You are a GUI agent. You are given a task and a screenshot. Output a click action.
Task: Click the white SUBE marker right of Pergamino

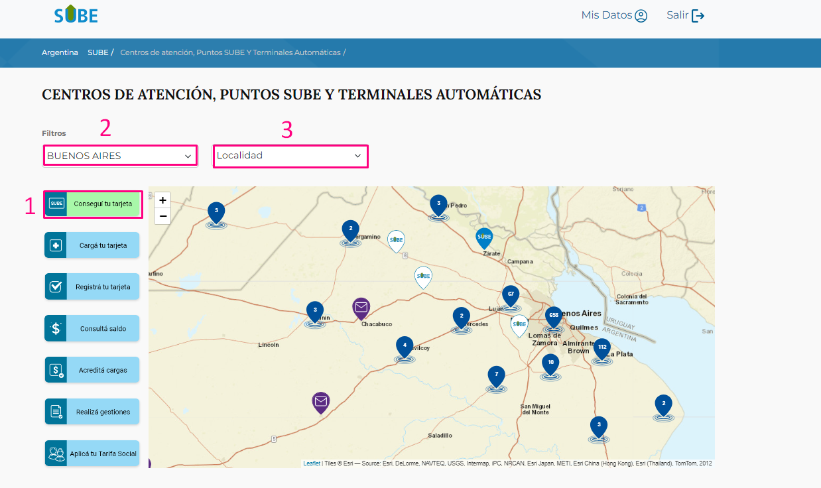[396, 240]
